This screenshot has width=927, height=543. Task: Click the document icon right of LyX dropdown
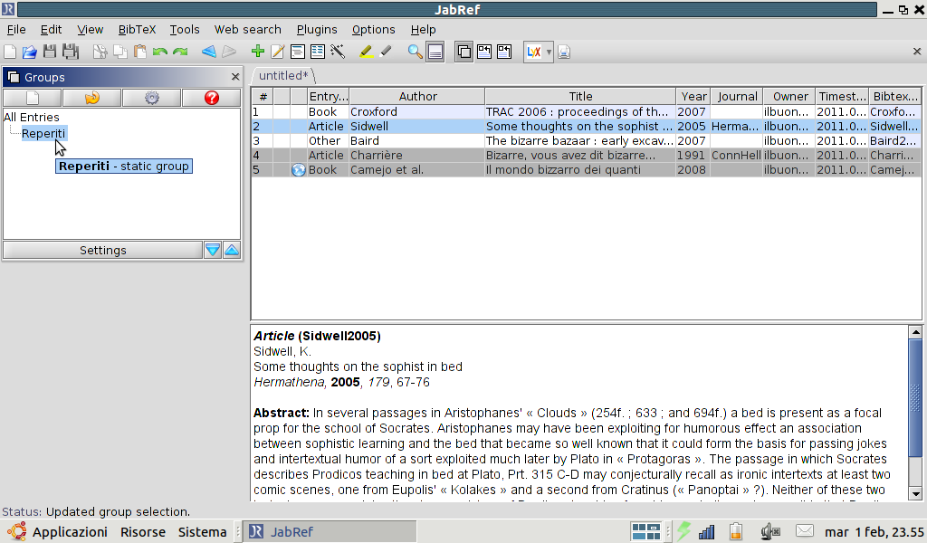tap(564, 52)
